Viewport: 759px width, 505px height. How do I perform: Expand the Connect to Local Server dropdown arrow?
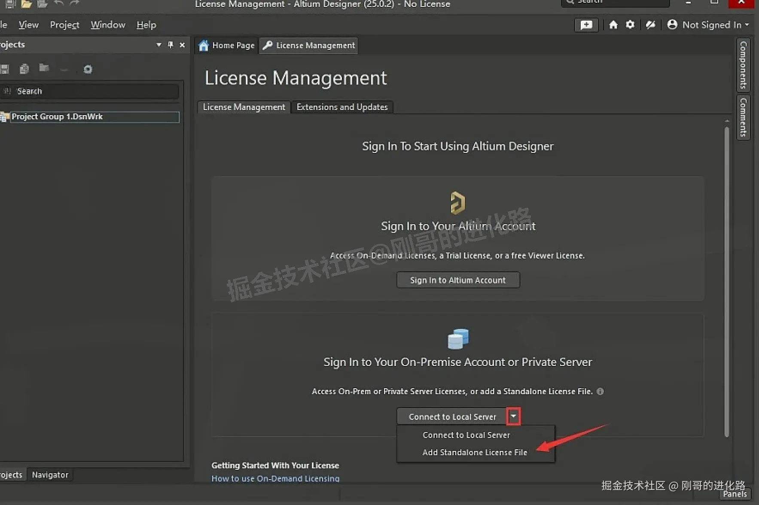click(x=513, y=416)
